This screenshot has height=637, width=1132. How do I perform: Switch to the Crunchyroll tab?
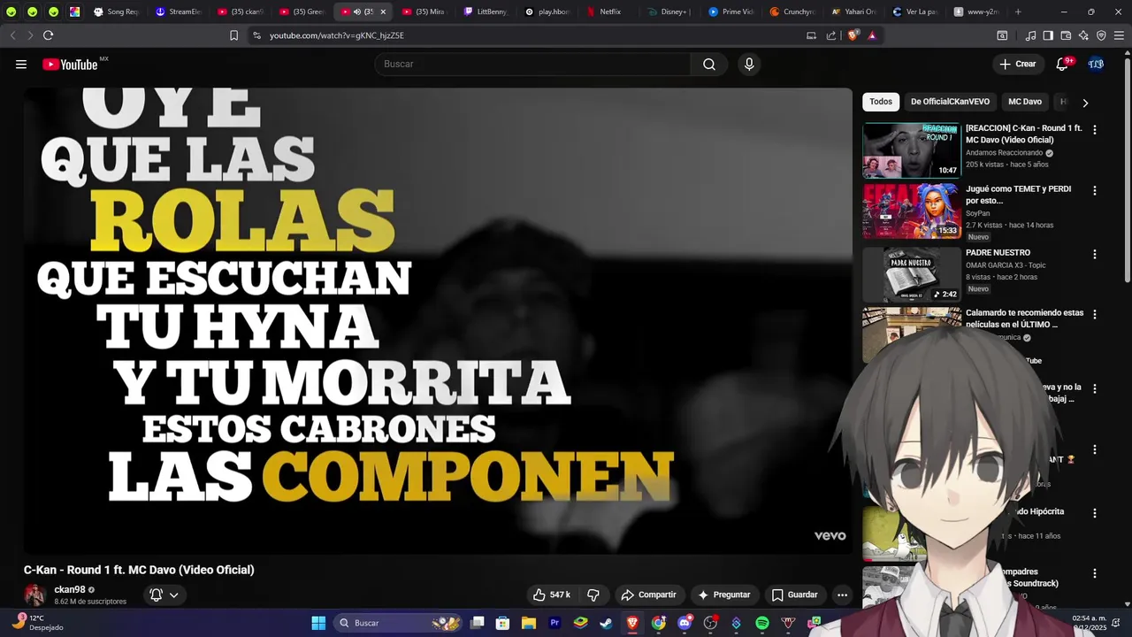(792, 12)
